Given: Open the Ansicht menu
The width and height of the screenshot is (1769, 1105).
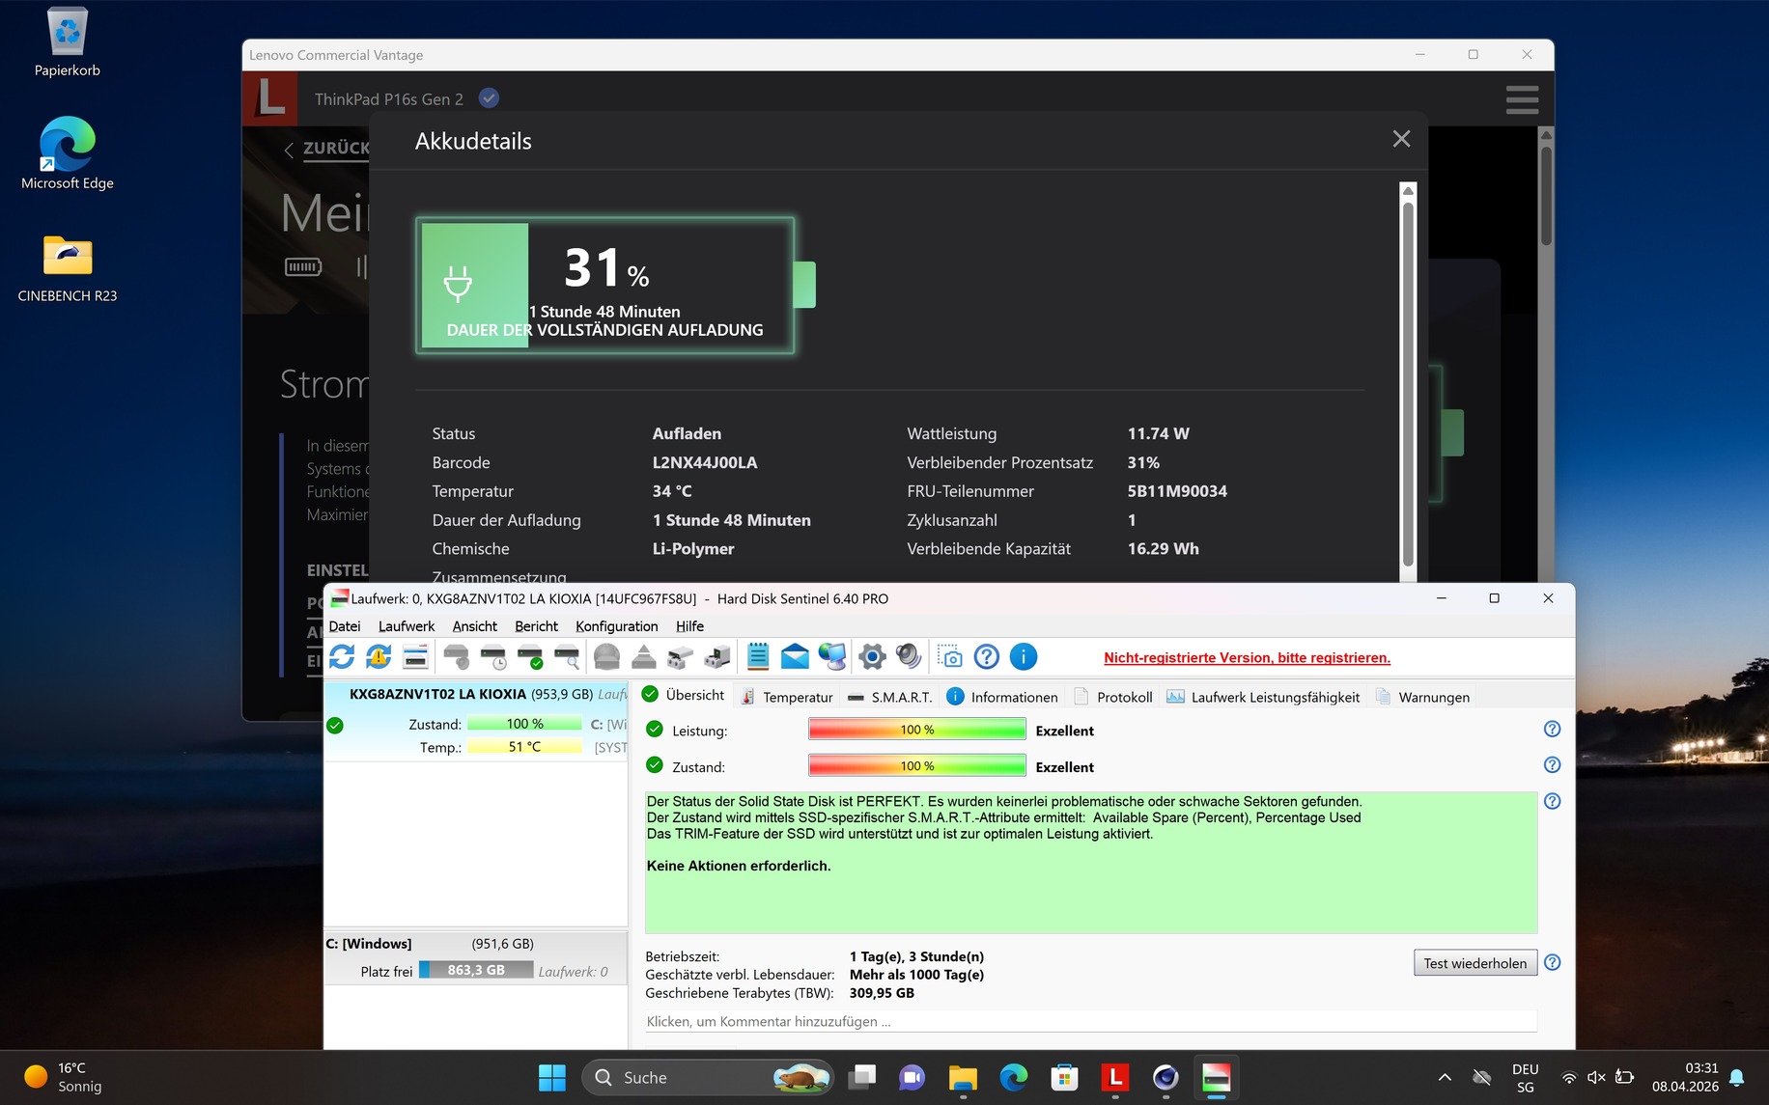Looking at the screenshot, I should coord(475,626).
